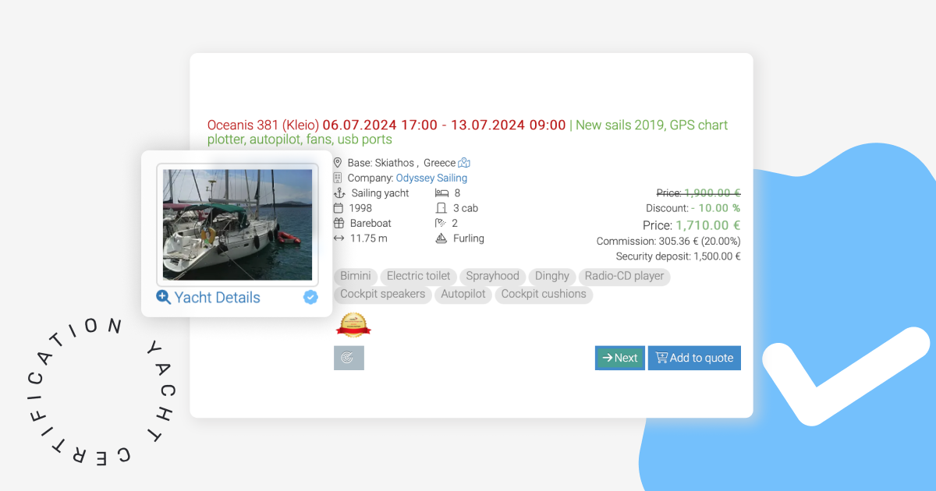Click the shower icon beside 2
Screen dimensions: 936x491
click(441, 223)
